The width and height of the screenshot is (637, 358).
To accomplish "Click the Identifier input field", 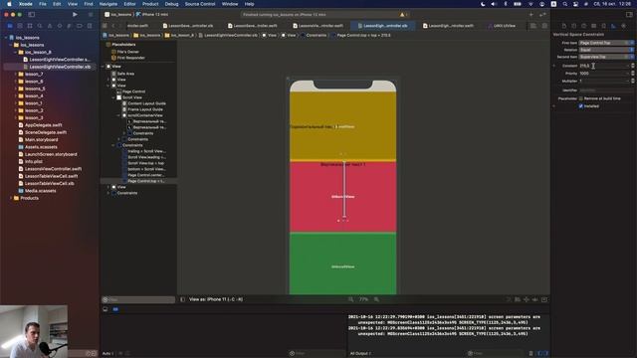I will click(x=606, y=90).
